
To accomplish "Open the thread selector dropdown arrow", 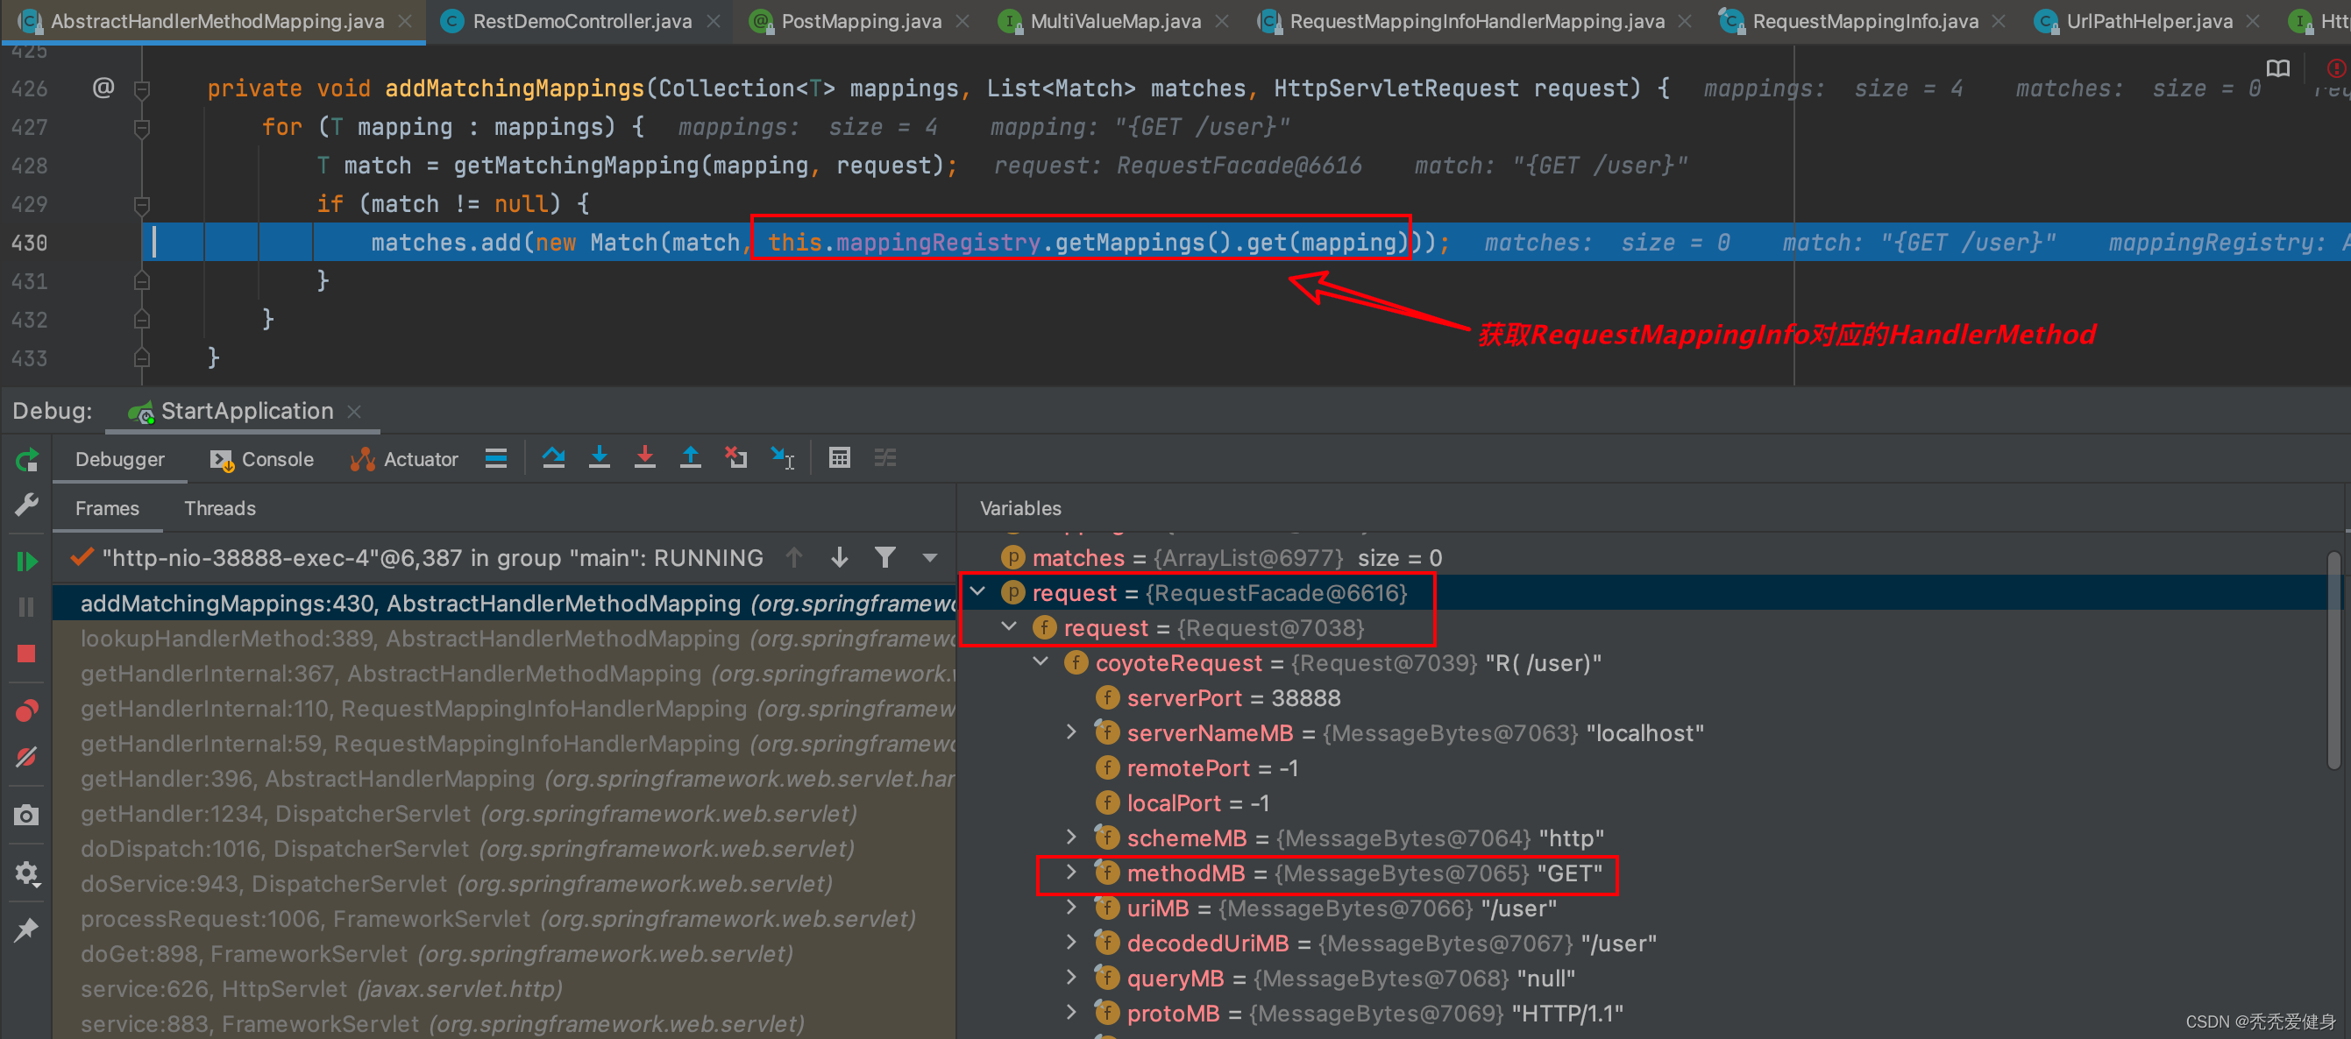I will [930, 557].
